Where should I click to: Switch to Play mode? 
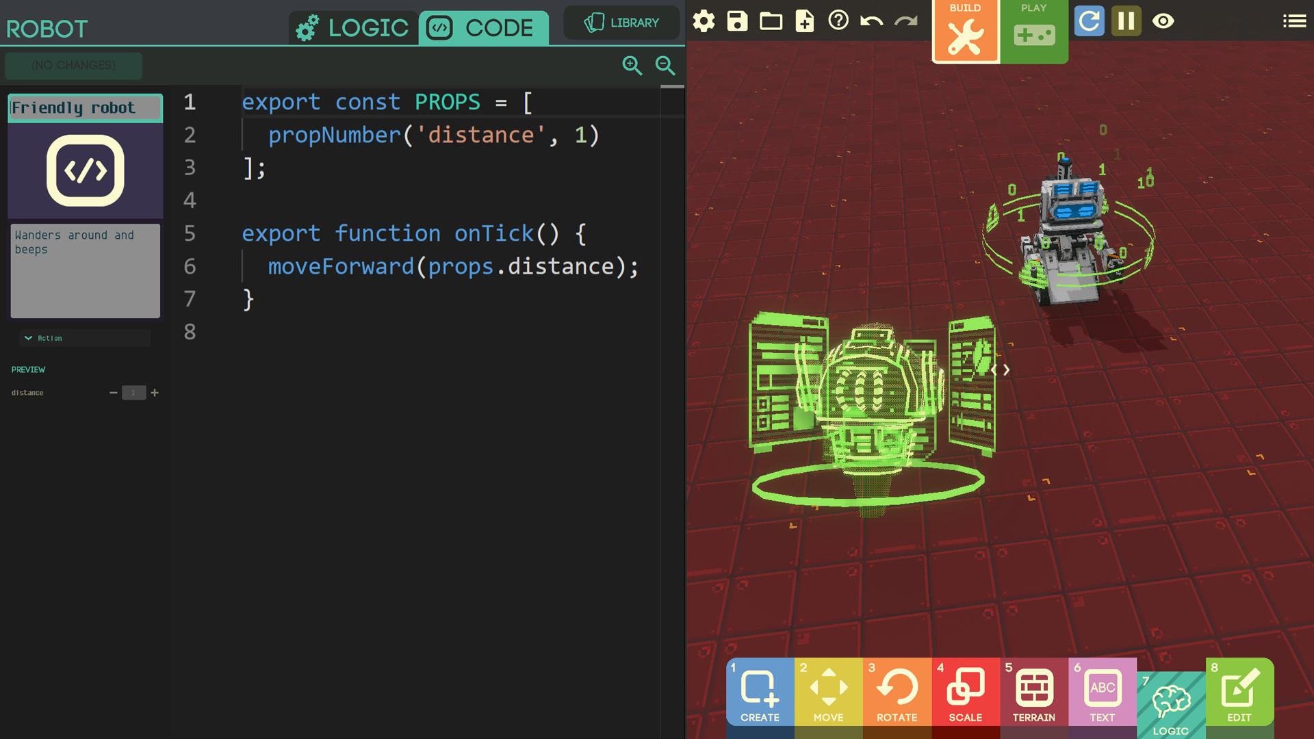pos(1033,31)
